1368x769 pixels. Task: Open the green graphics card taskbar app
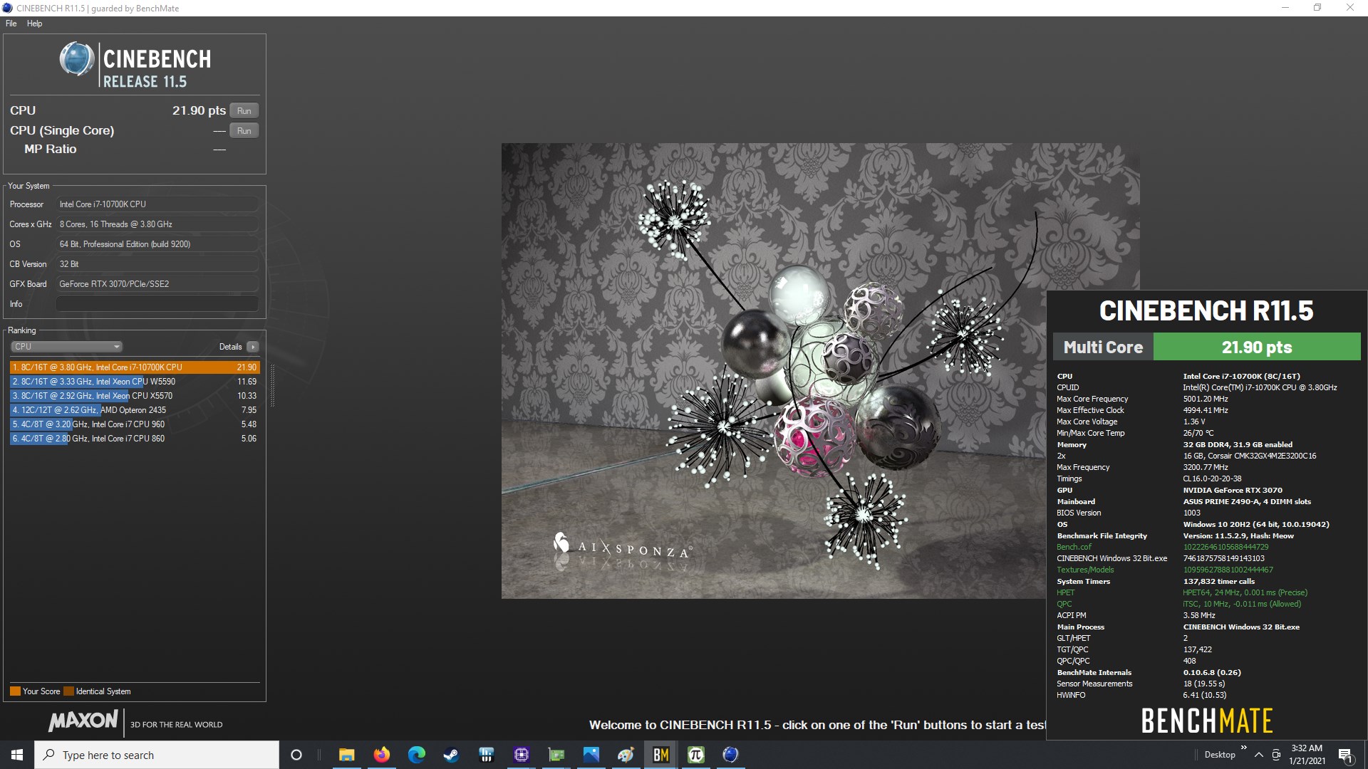point(556,755)
